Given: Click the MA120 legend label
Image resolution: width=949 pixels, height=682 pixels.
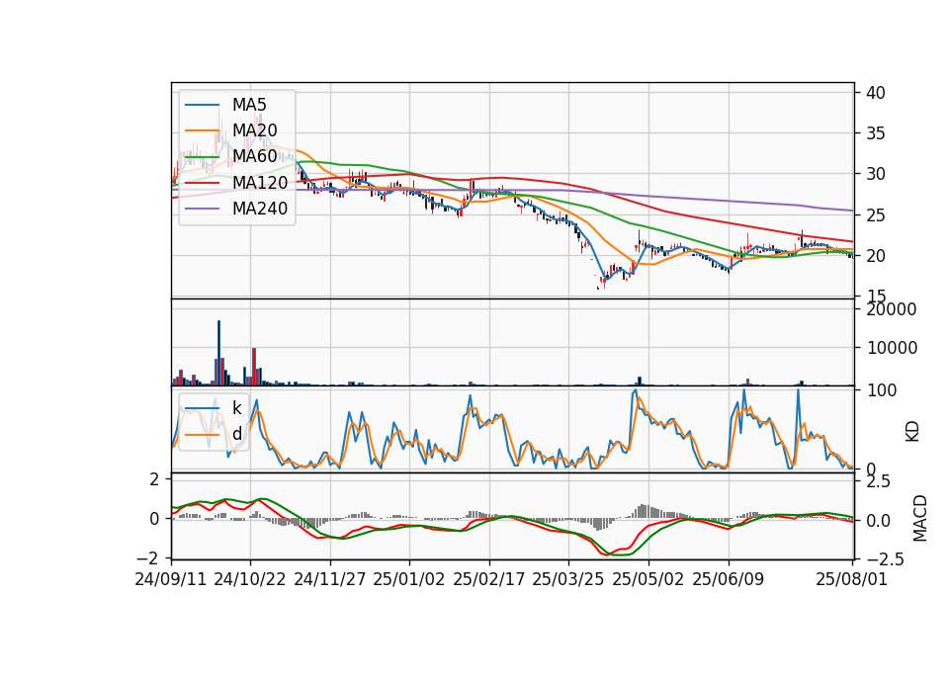Looking at the screenshot, I should [x=260, y=182].
